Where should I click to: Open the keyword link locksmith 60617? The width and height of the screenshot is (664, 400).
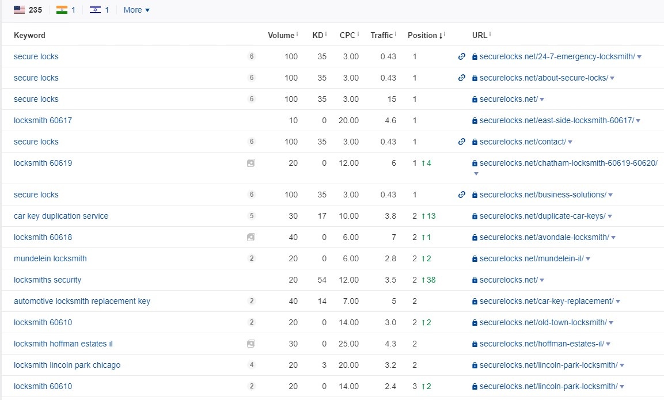pos(43,120)
